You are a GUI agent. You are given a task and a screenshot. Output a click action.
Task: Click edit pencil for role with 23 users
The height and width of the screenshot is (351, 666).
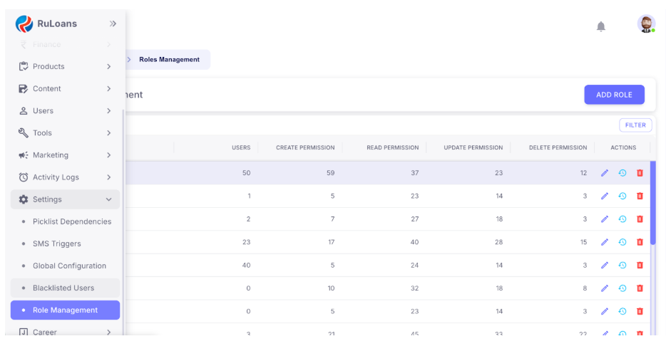tap(605, 242)
